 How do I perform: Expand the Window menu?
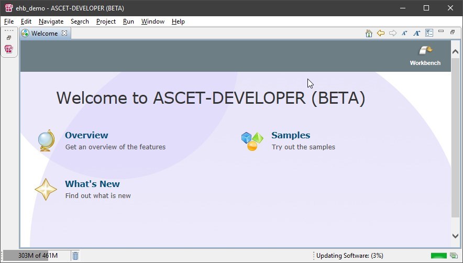pos(152,21)
